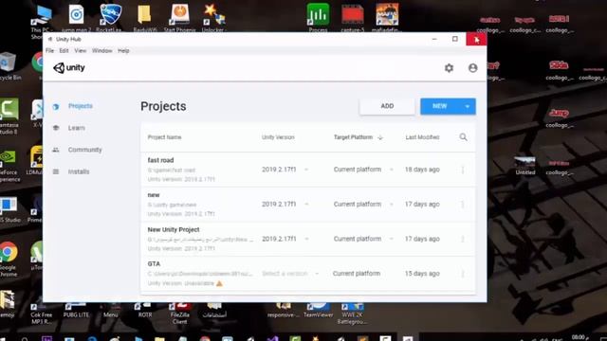Open the fast road project
This screenshot has width=607, height=341.
pos(160,160)
